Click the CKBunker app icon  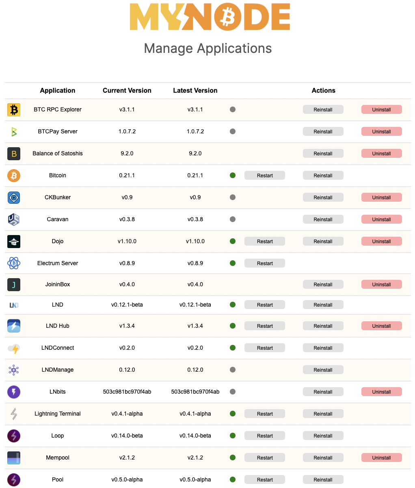click(x=14, y=198)
